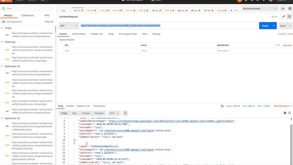Collapse the September 28 history group

point(2,66)
